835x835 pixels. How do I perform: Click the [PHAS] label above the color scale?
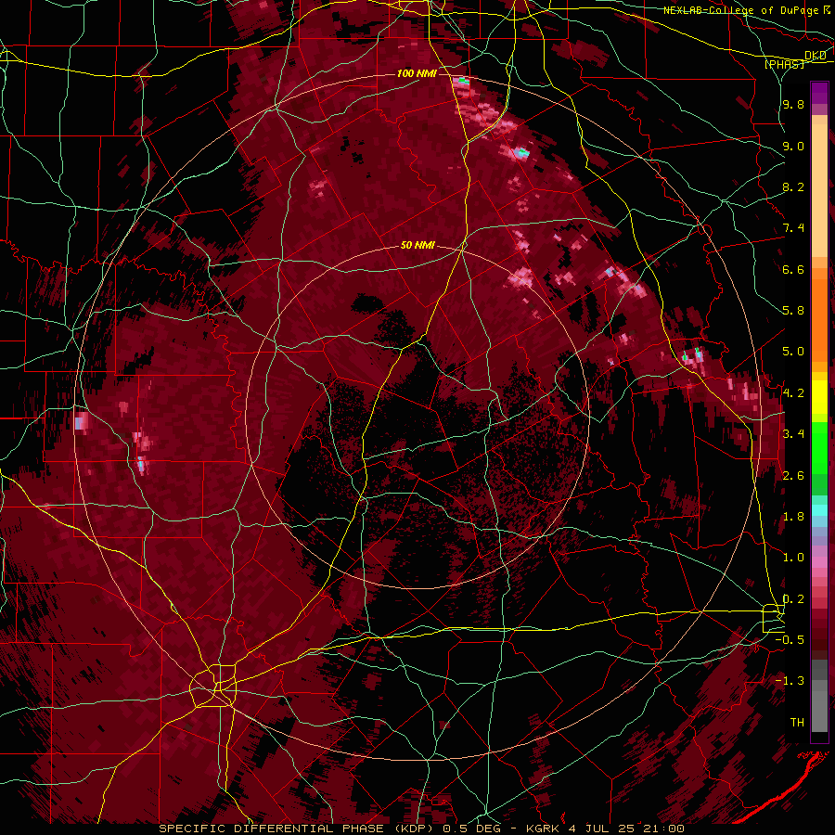(784, 64)
